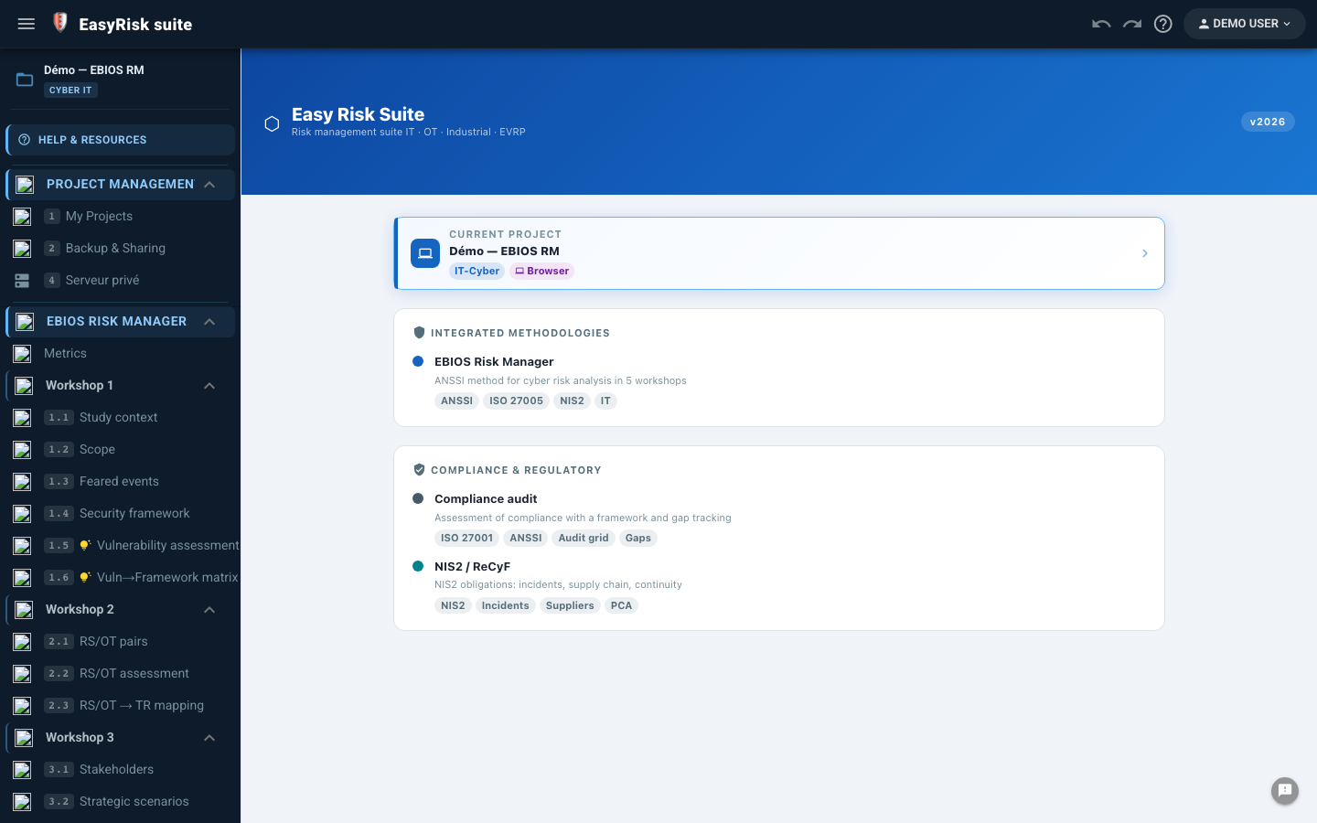Click the Incidents tag
Screen dimensions: 1317x823
tap(505, 605)
